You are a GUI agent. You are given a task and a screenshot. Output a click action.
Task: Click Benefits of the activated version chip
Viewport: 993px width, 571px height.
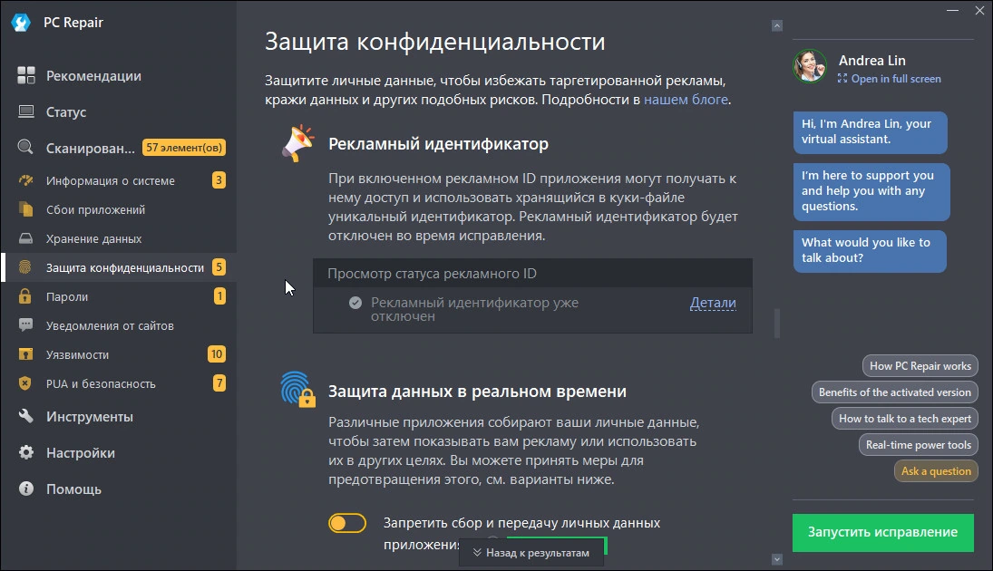(x=894, y=392)
